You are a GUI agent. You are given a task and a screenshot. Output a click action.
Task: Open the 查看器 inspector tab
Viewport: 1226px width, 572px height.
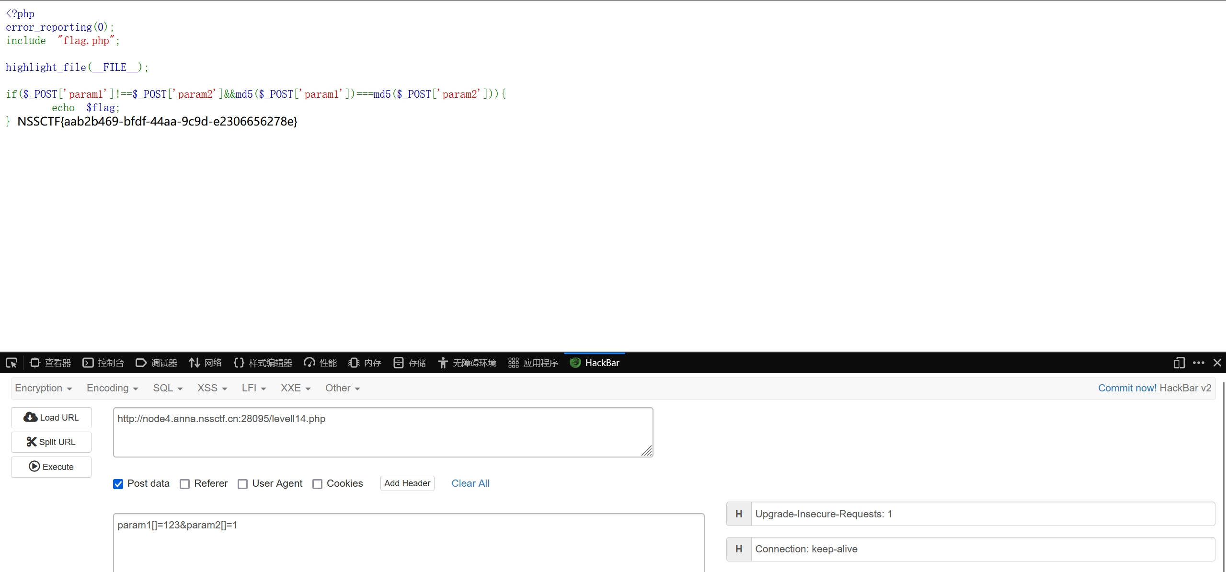pos(50,363)
